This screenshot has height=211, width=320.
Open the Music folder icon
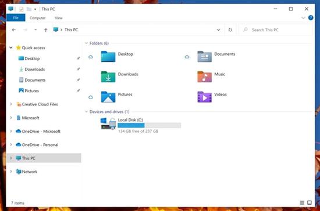(x=204, y=77)
